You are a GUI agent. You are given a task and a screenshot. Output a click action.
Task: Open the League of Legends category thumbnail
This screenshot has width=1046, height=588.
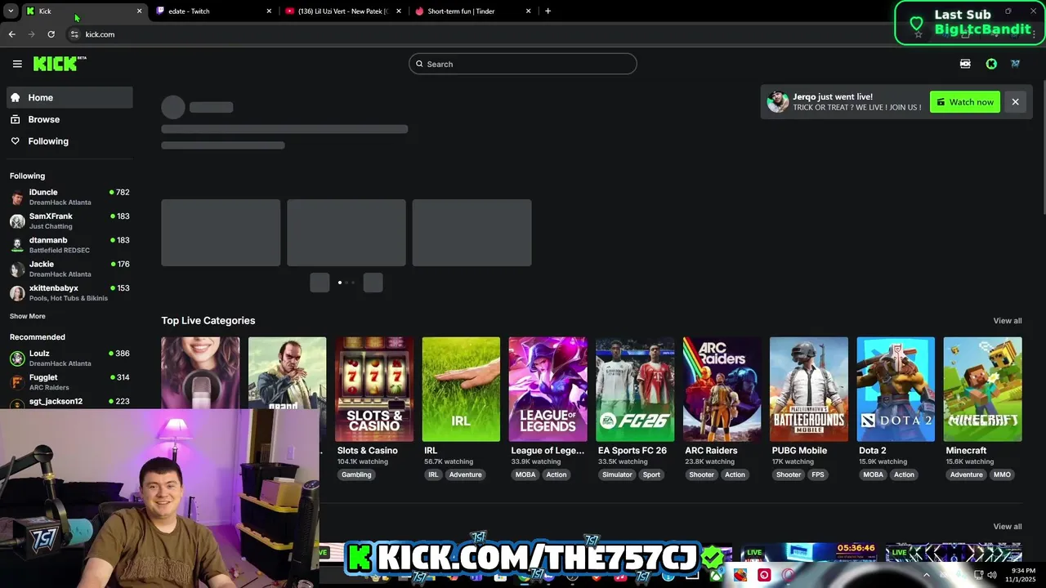point(548,389)
